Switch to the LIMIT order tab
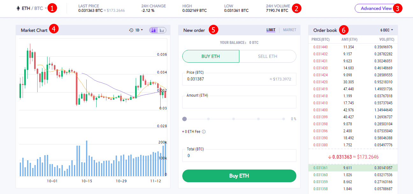The height and width of the screenshot is (194, 413). [x=271, y=30]
